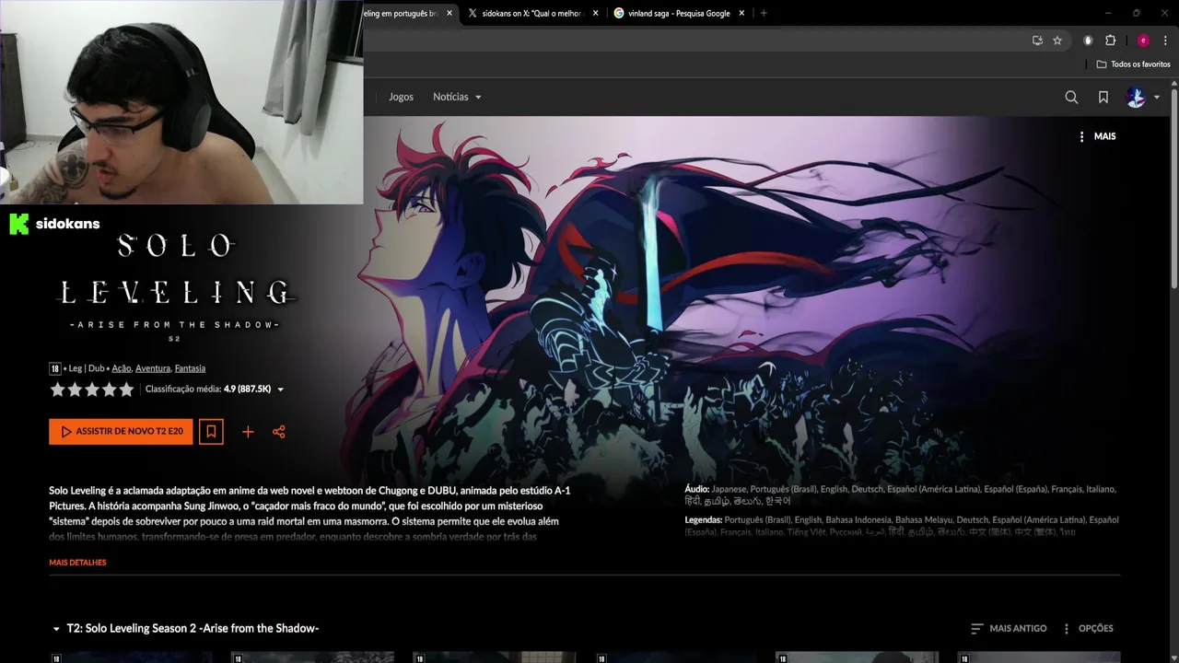
Task: Open the Jogos navigation item
Action: 401,97
